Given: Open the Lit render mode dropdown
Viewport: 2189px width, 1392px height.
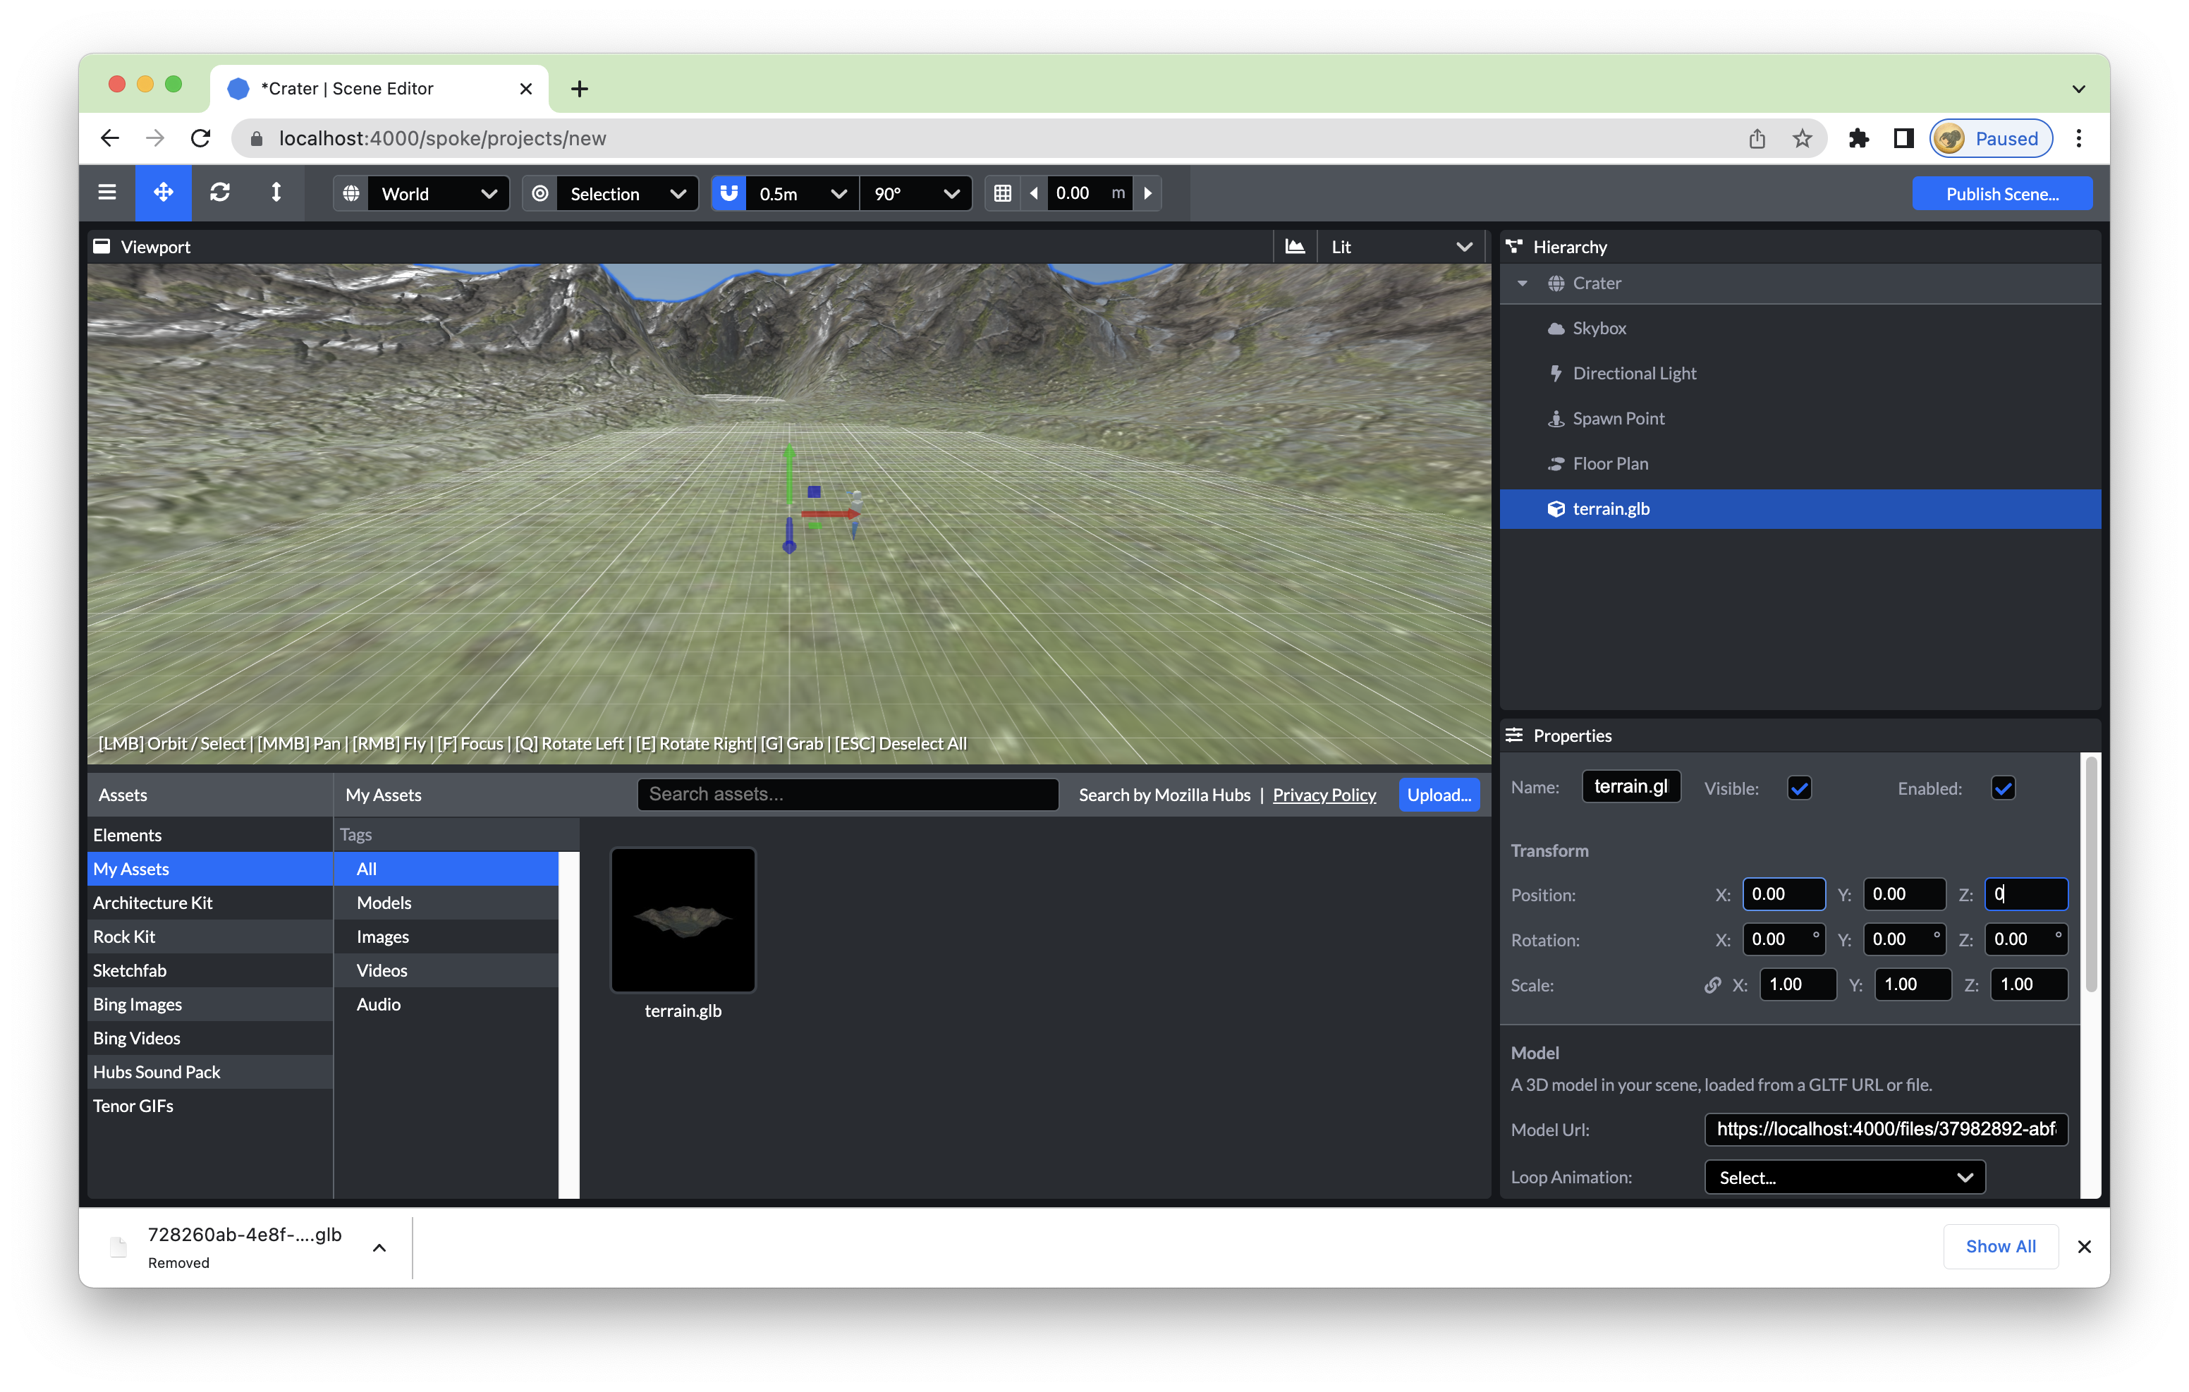Looking at the screenshot, I should pos(1401,246).
